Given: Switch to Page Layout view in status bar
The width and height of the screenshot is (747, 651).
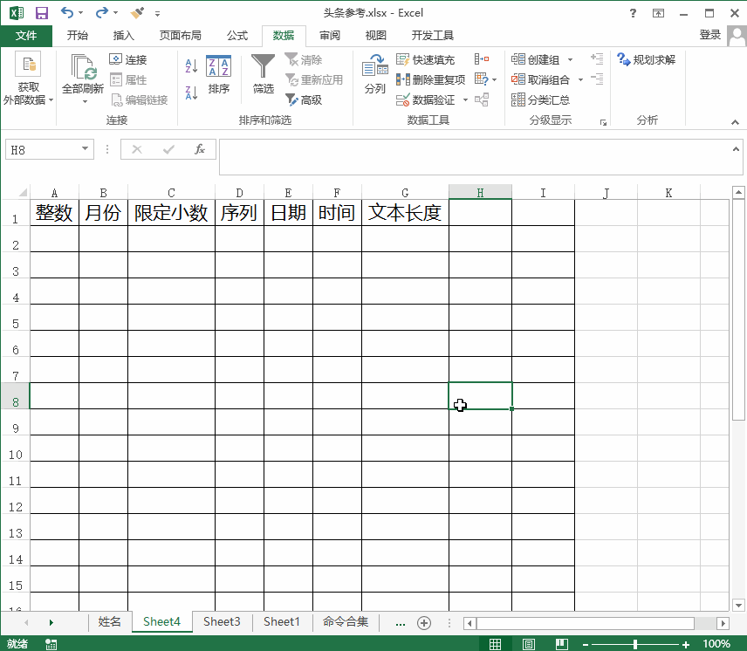Looking at the screenshot, I should (x=528, y=644).
